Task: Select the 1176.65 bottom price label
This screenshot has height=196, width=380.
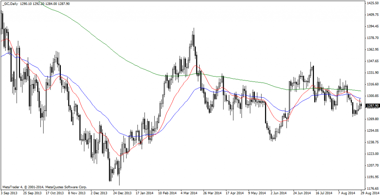Action: [372, 189]
